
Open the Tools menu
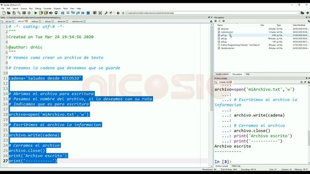65,9
